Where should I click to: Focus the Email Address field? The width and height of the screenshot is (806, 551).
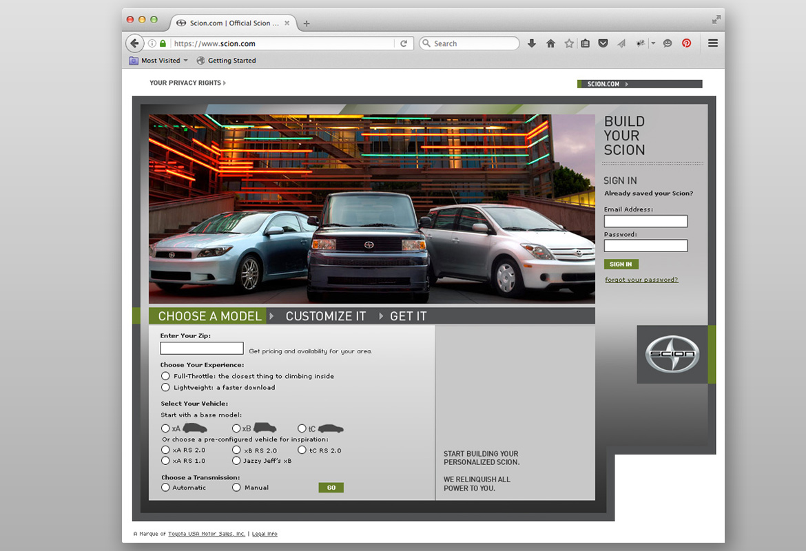(645, 221)
